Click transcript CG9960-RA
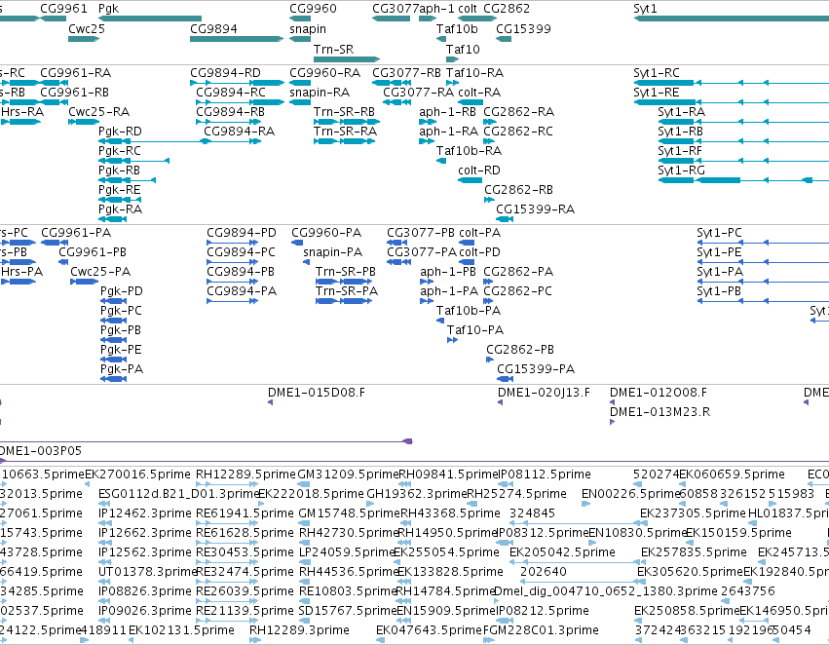Image resolution: width=829 pixels, height=645 pixels. [x=324, y=73]
